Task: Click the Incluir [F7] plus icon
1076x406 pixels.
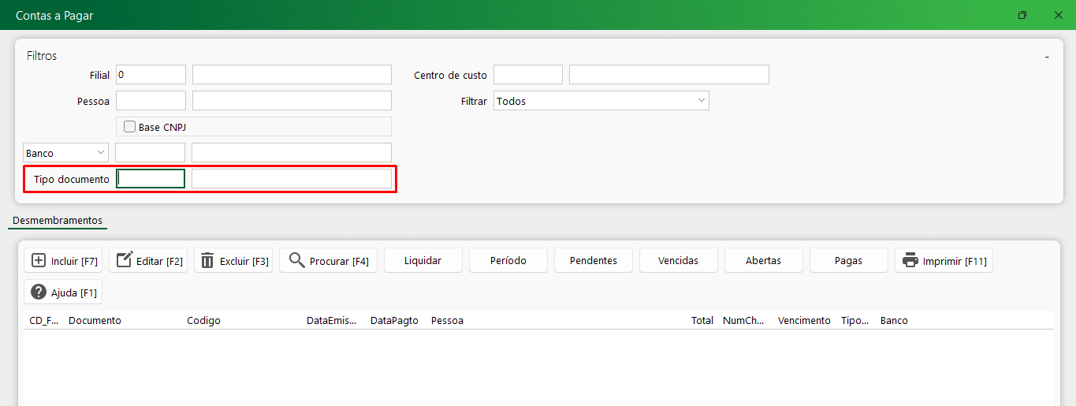Action: 38,261
